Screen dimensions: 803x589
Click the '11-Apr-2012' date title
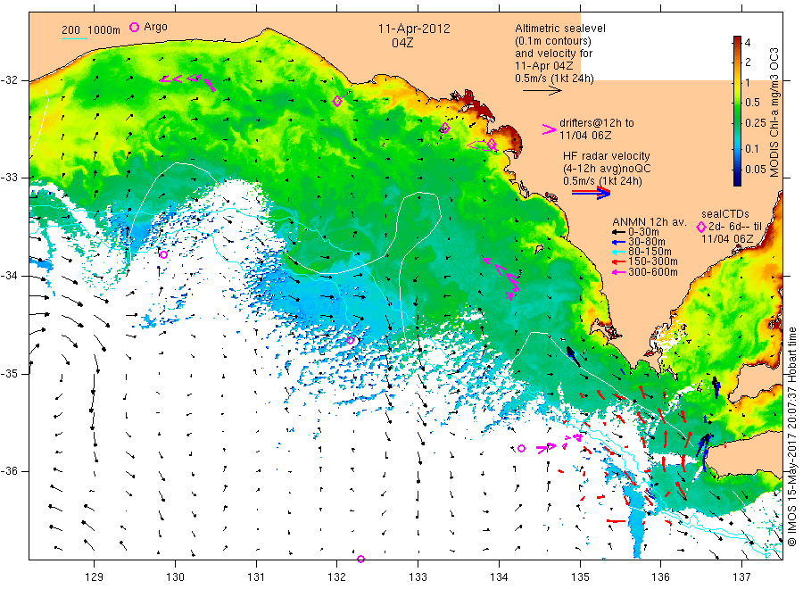pos(414,29)
